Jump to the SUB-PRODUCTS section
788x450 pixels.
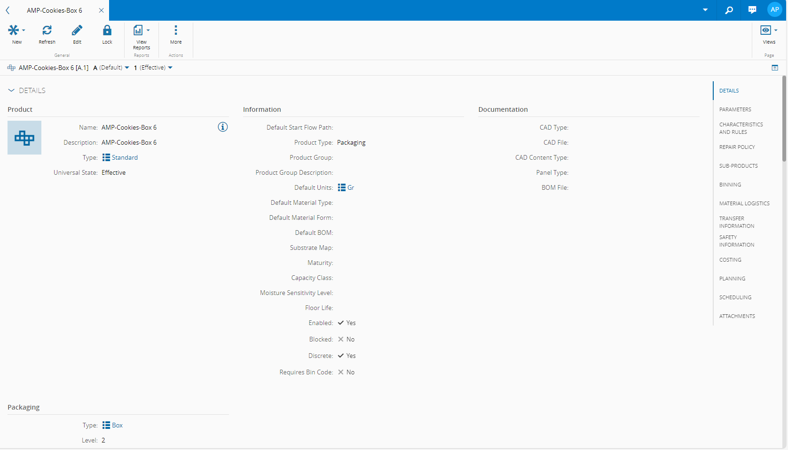tap(738, 166)
